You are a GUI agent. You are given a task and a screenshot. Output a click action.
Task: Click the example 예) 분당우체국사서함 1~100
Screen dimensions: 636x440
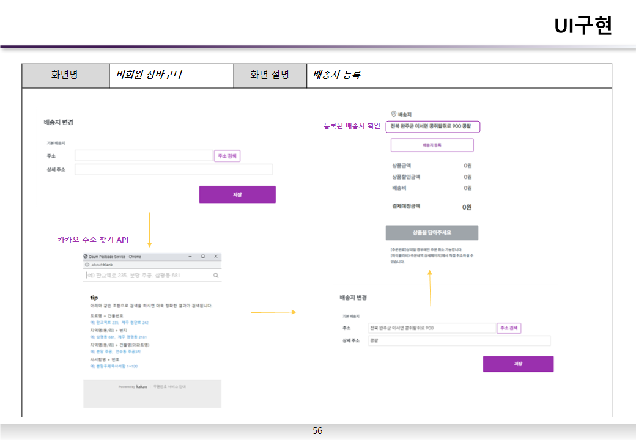(x=114, y=366)
